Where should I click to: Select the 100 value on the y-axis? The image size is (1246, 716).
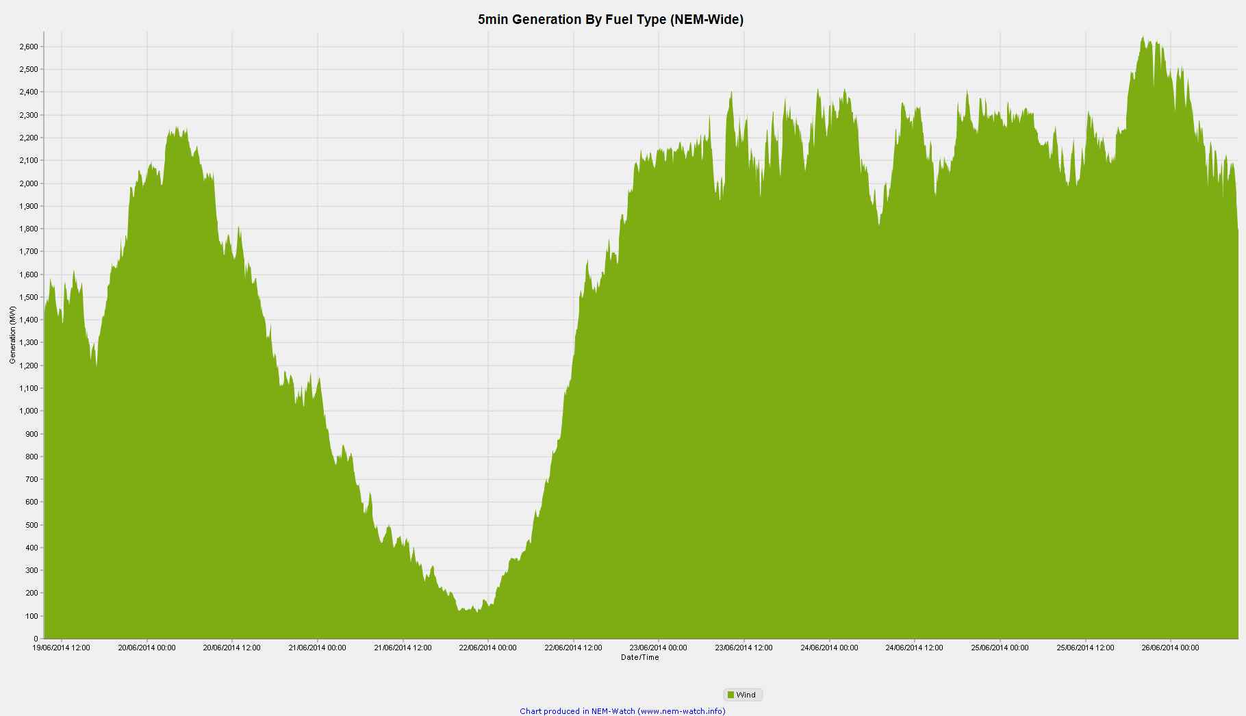[x=31, y=616]
